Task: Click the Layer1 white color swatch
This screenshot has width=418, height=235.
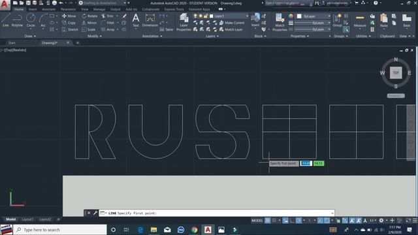Action: [x=212, y=16]
